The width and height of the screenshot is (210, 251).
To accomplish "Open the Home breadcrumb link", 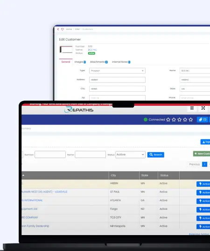I will coord(69,29).
